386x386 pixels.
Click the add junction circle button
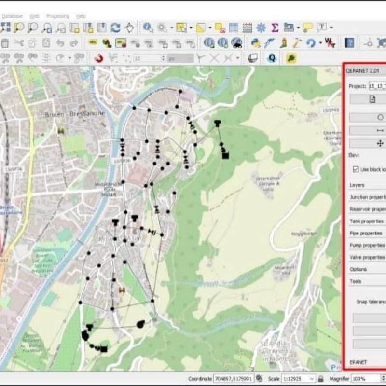point(380,117)
